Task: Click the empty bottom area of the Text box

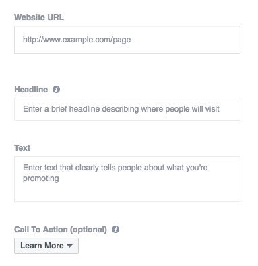Action: coord(127,193)
